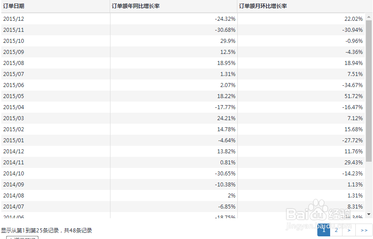Click the current page 1 button
Image resolution: width=373 pixels, height=239 pixels.
(x=324, y=230)
